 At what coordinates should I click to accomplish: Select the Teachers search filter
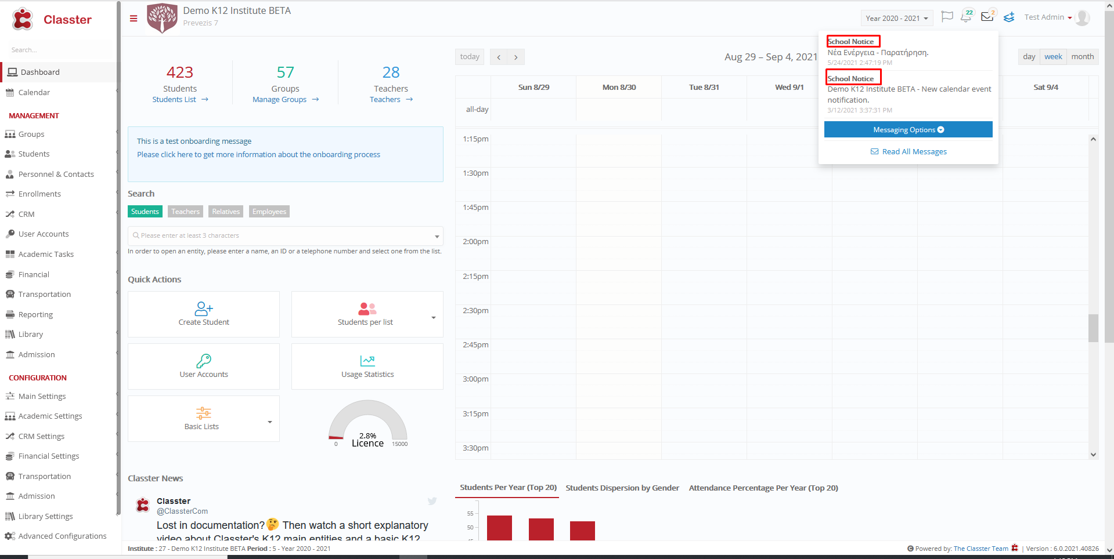point(185,212)
